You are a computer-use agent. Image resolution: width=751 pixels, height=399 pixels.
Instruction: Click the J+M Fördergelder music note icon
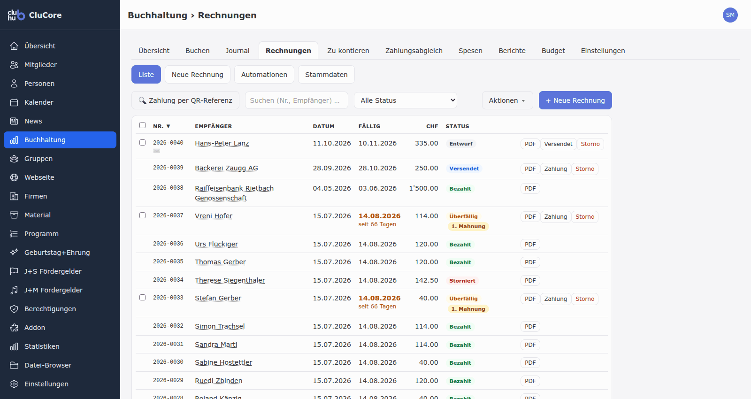point(14,290)
